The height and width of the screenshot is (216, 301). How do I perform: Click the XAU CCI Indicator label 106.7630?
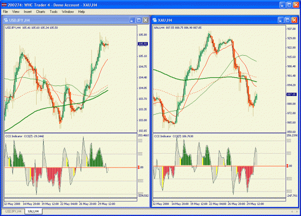tap(173, 136)
